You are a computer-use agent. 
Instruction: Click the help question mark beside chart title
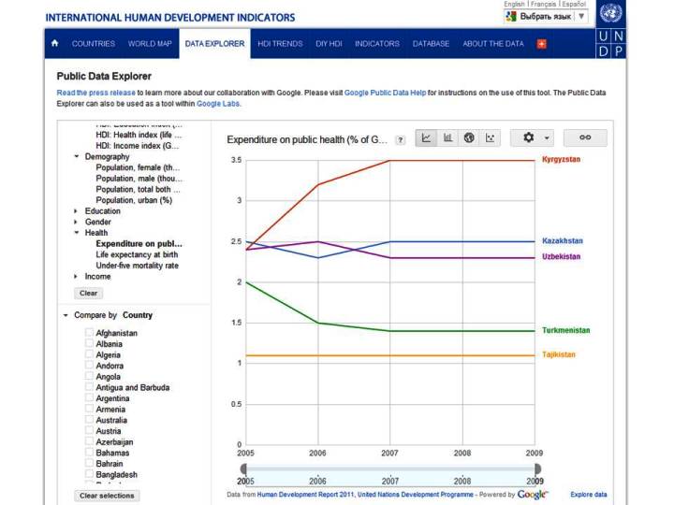pyautogui.click(x=400, y=139)
